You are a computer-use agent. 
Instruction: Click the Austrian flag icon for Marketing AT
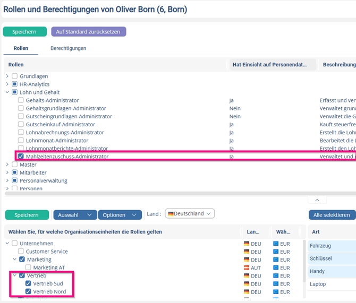point(247,268)
